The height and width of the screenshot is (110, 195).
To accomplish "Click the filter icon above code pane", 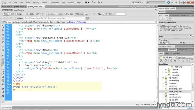I will tap(156, 10).
